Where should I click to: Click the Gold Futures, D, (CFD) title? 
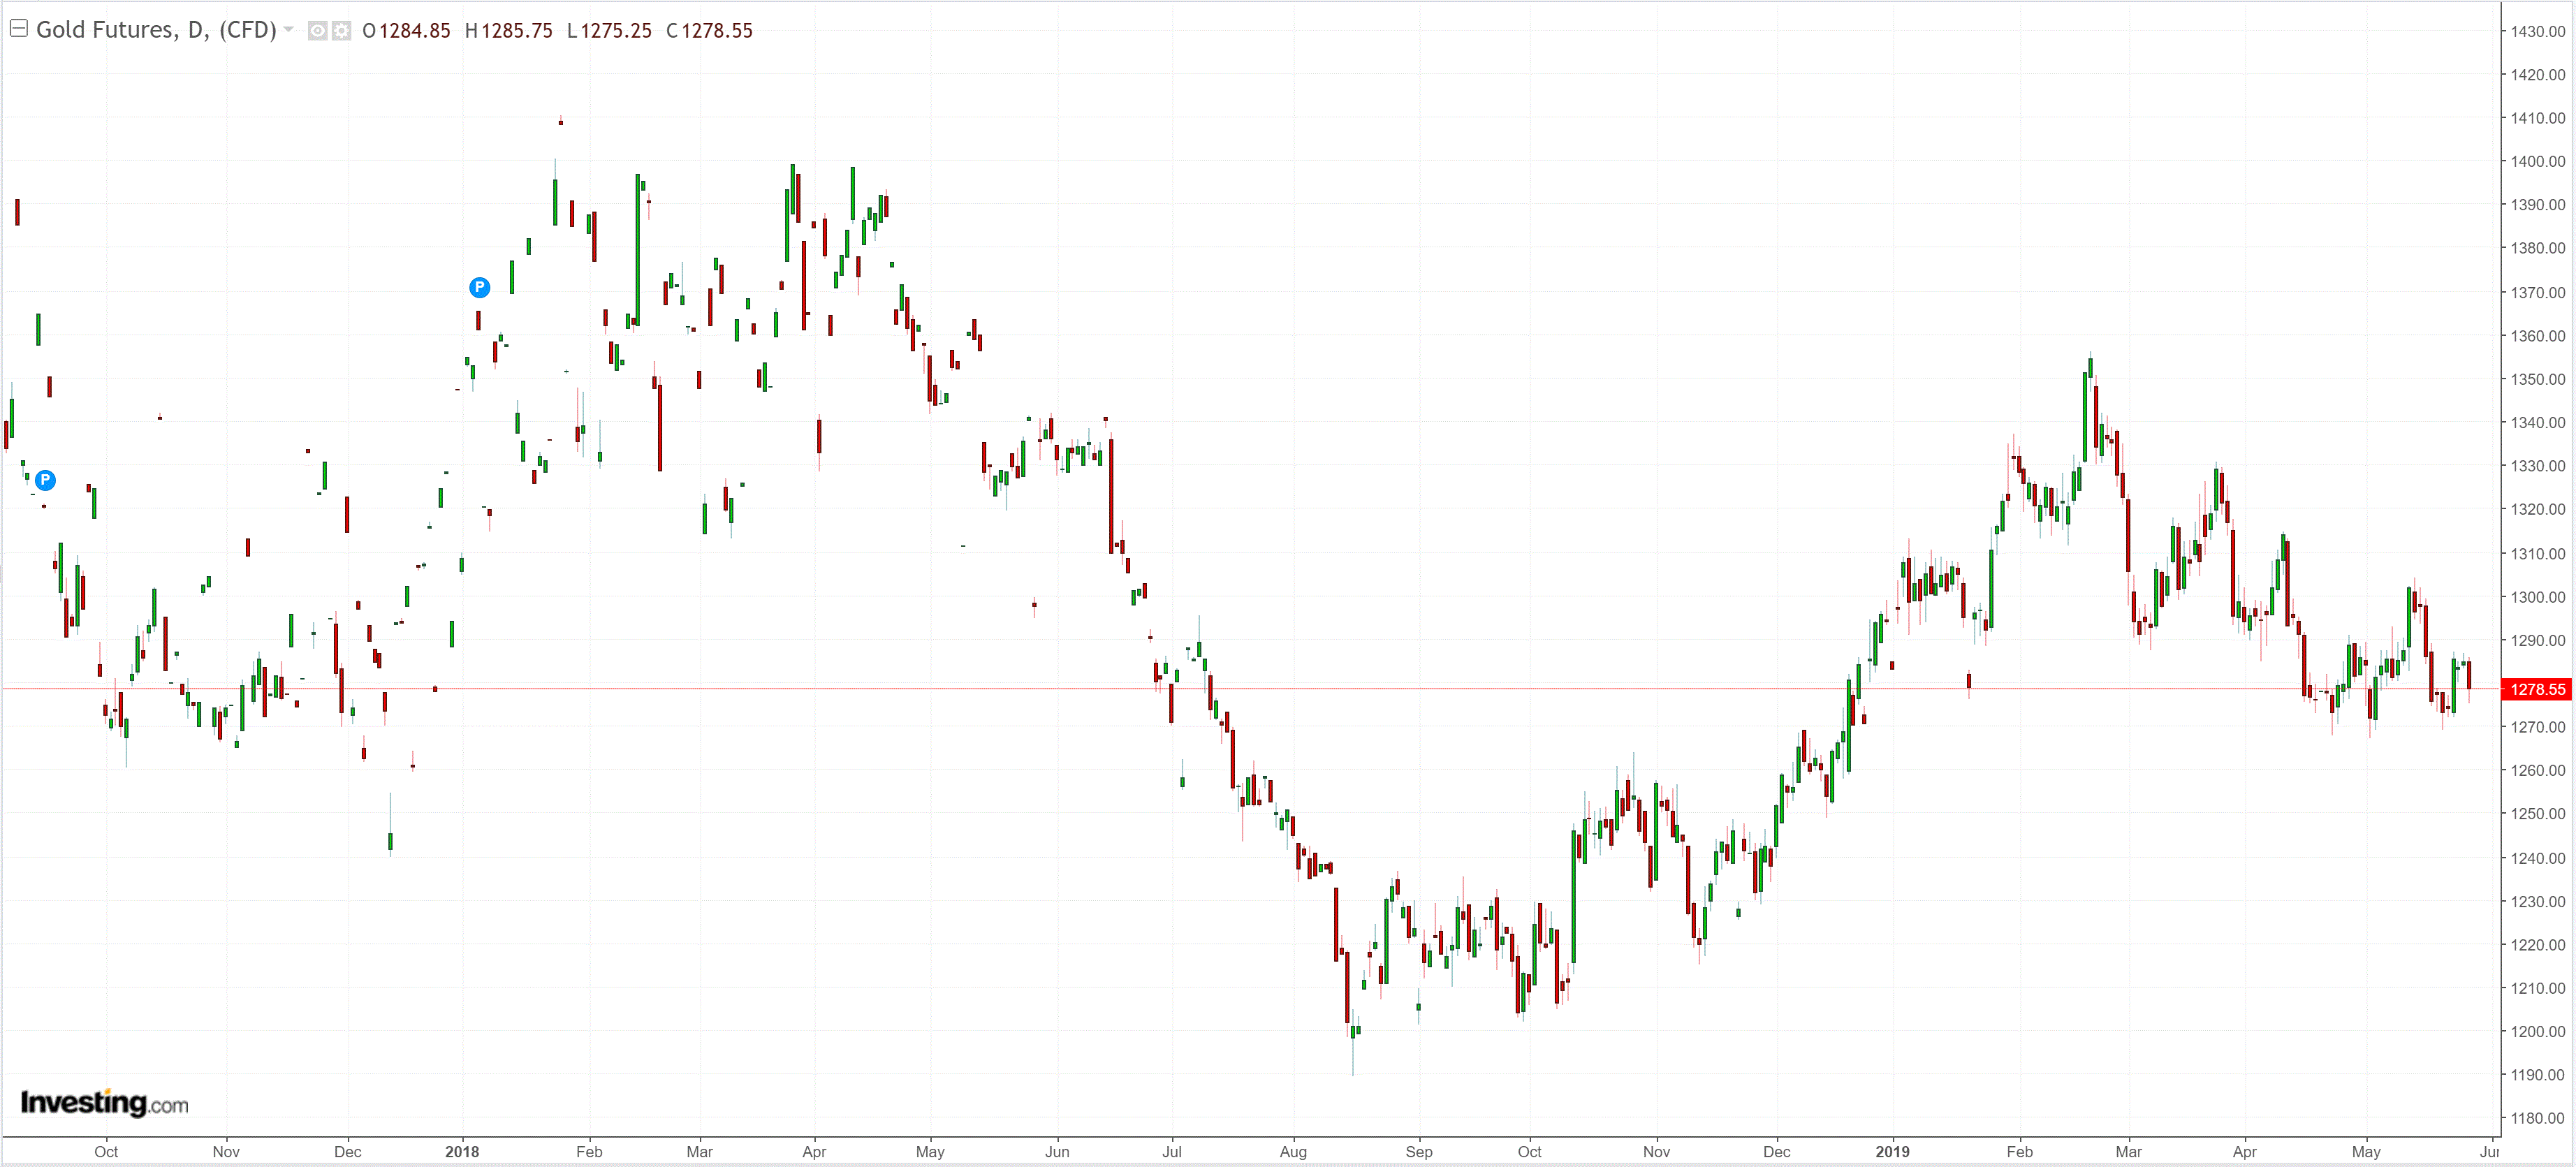(x=156, y=30)
